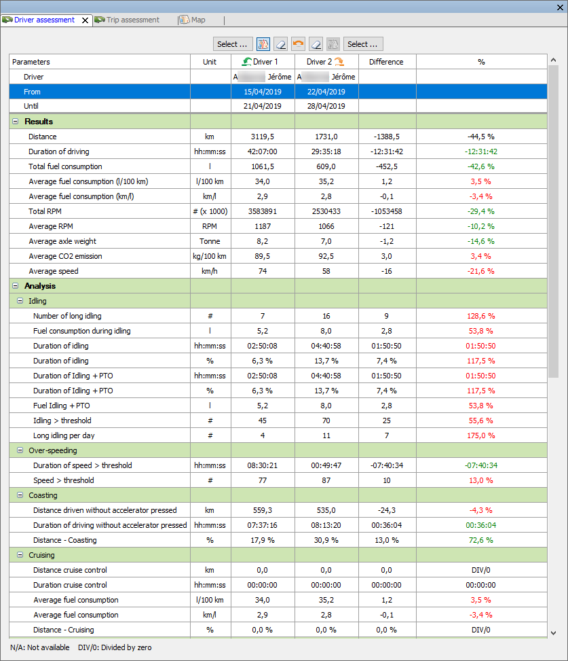Clear Driver 1 selection with left eraser
Screen dimensions: 568x661
point(281,44)
